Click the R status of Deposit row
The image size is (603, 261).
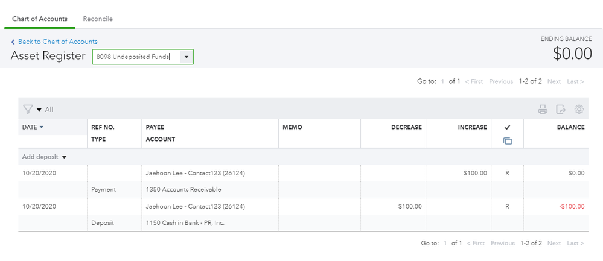(x=507, y=206)
